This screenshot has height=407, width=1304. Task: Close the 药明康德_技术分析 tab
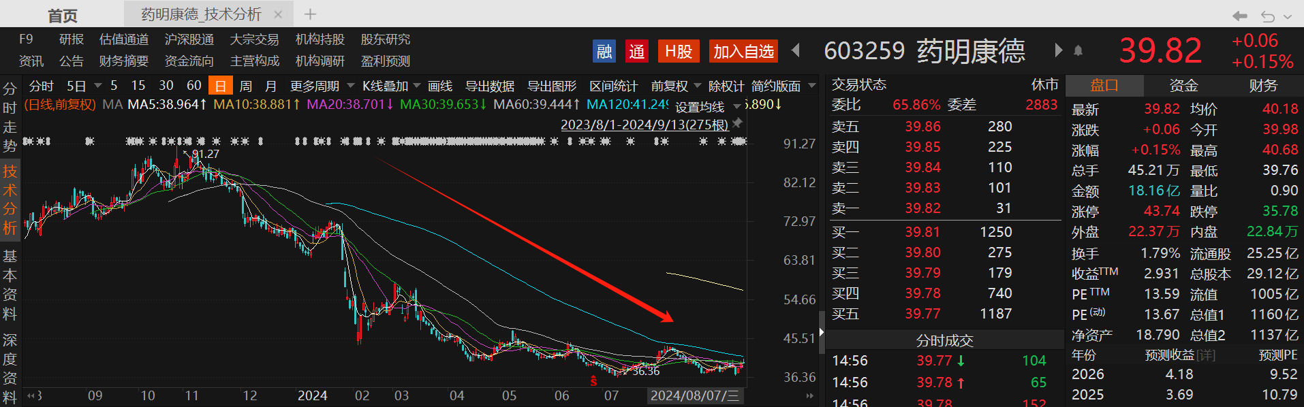[x=278, y=14]
